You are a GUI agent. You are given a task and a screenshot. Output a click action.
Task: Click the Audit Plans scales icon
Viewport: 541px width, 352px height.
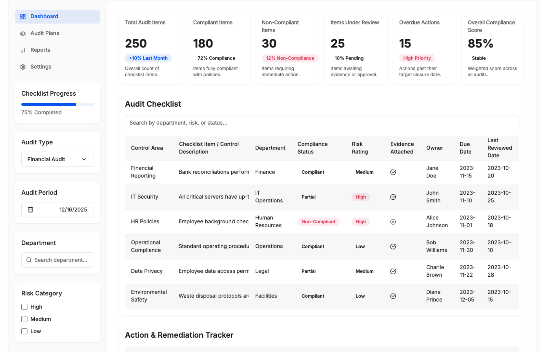tap(23, 33)
